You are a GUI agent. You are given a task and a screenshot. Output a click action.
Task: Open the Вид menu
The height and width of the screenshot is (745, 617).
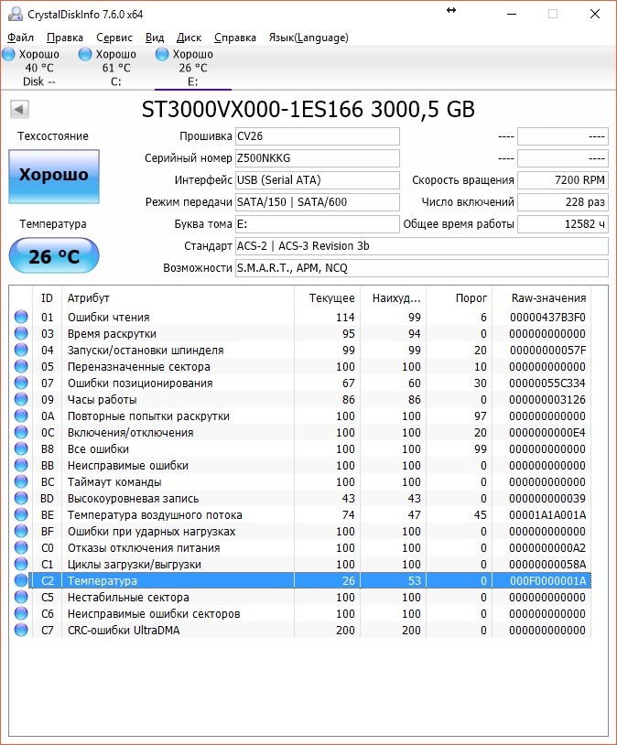155,38
